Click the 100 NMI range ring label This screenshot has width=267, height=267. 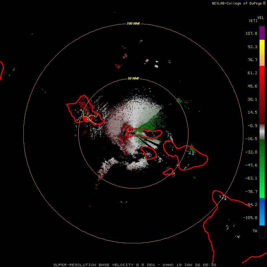click(x=133, y=23)
